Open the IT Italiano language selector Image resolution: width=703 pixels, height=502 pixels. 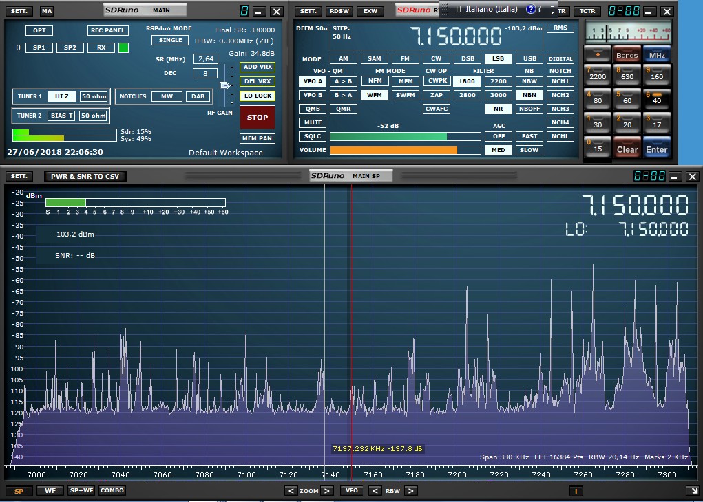486,9
